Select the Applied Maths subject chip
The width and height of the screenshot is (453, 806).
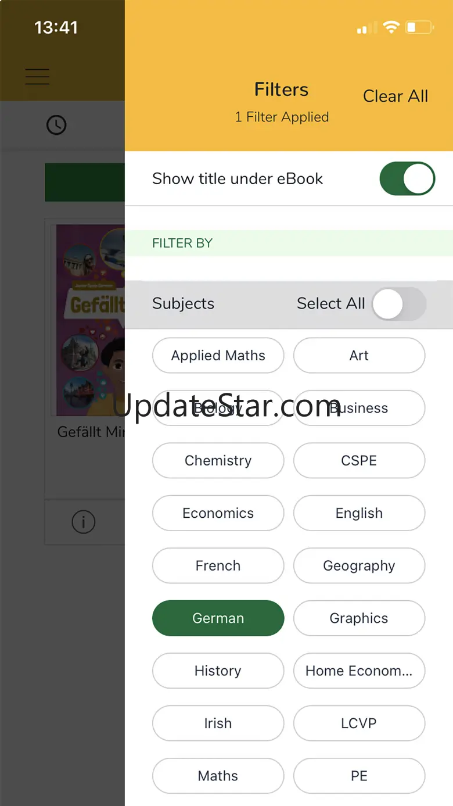point(218,356)
